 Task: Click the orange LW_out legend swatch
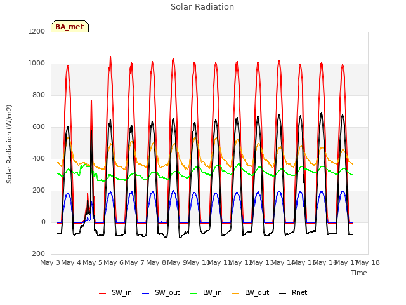point(236,294)
